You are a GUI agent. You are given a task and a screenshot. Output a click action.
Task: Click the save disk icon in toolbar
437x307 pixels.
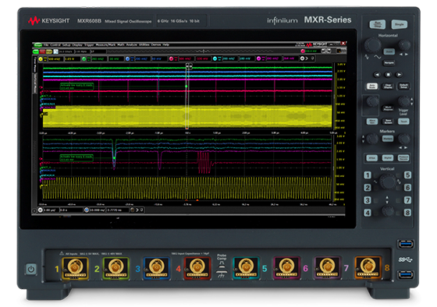coord(55,51)
